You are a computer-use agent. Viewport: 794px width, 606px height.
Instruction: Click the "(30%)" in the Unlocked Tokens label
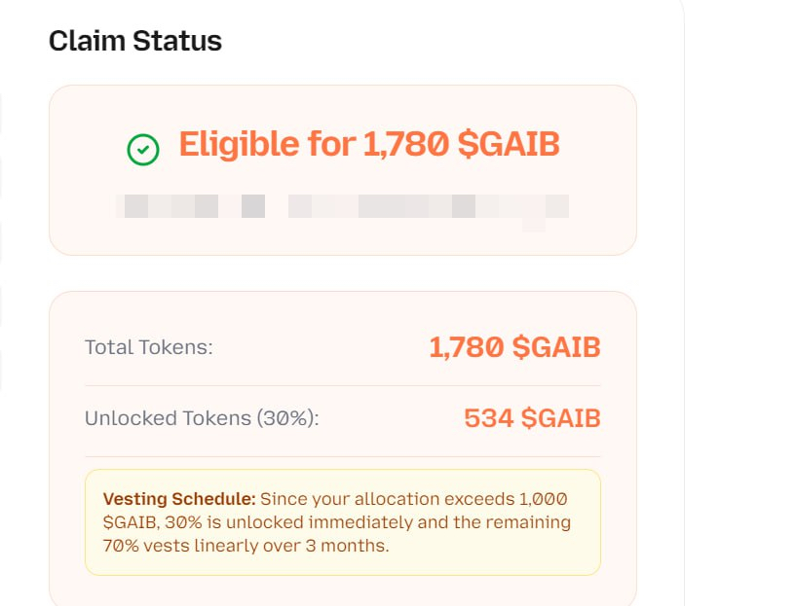point(287,418)
